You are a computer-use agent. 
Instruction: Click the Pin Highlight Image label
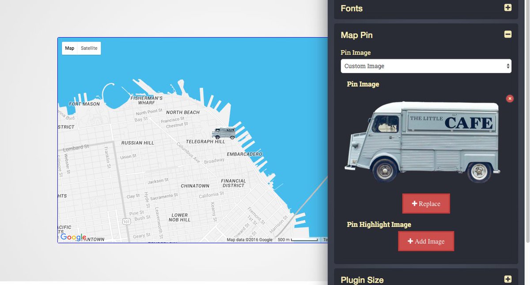pyautogui.click(x=379, y=224)
